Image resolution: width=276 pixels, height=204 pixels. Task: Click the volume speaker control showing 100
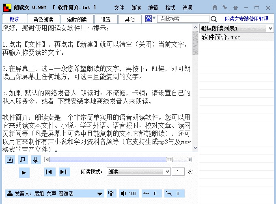[129, 193]
